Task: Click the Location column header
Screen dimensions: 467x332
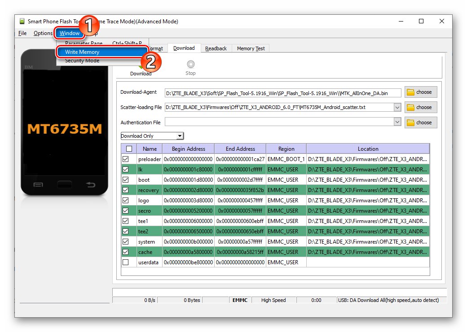Action: 368,149
